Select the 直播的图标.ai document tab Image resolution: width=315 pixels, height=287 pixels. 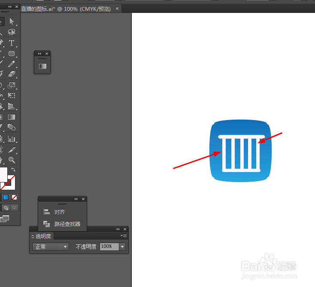(66, 9)
